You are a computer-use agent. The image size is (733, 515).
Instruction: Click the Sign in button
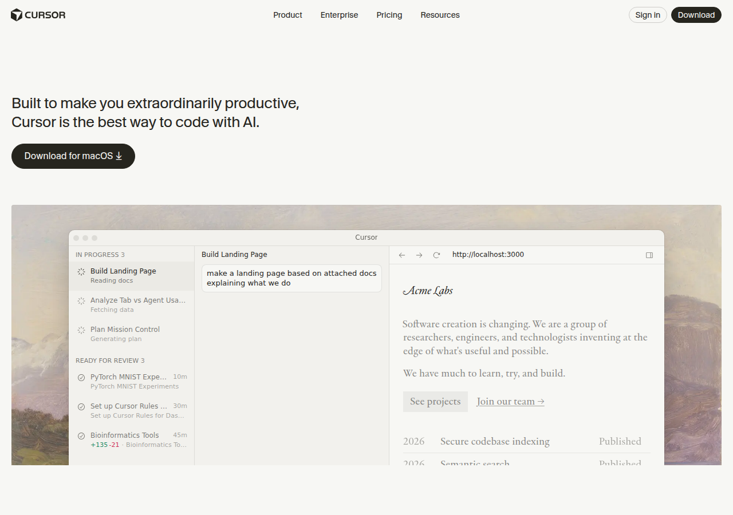648,15
